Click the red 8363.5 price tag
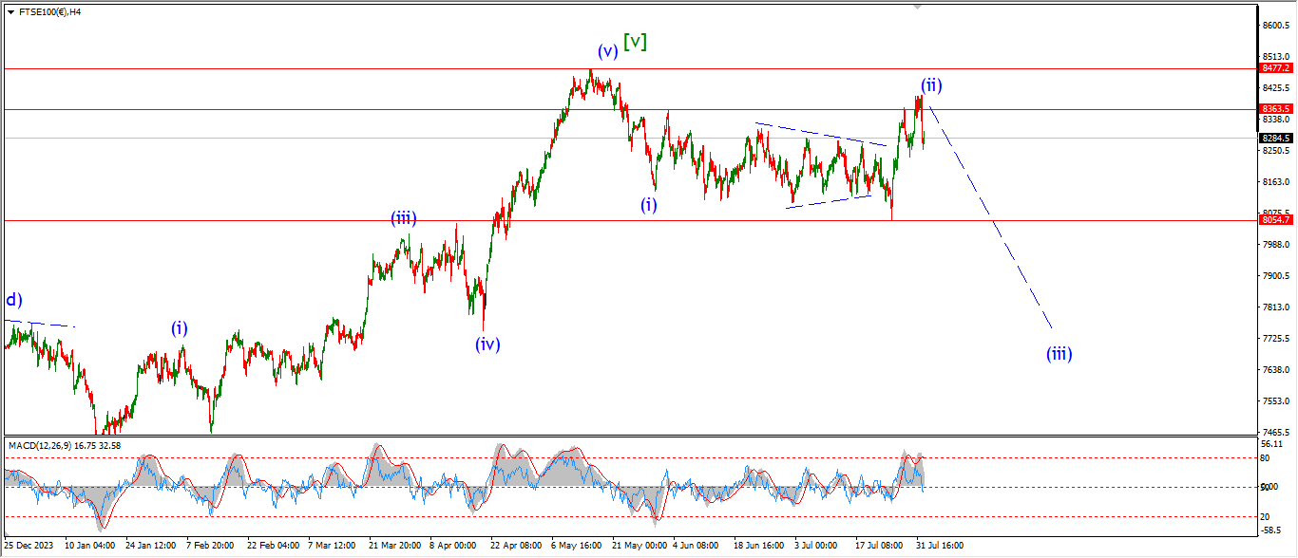1298x558 pixels. tap(1275, 109)
